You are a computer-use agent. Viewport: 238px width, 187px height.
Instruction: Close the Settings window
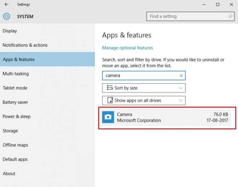[x=231, y=4]
